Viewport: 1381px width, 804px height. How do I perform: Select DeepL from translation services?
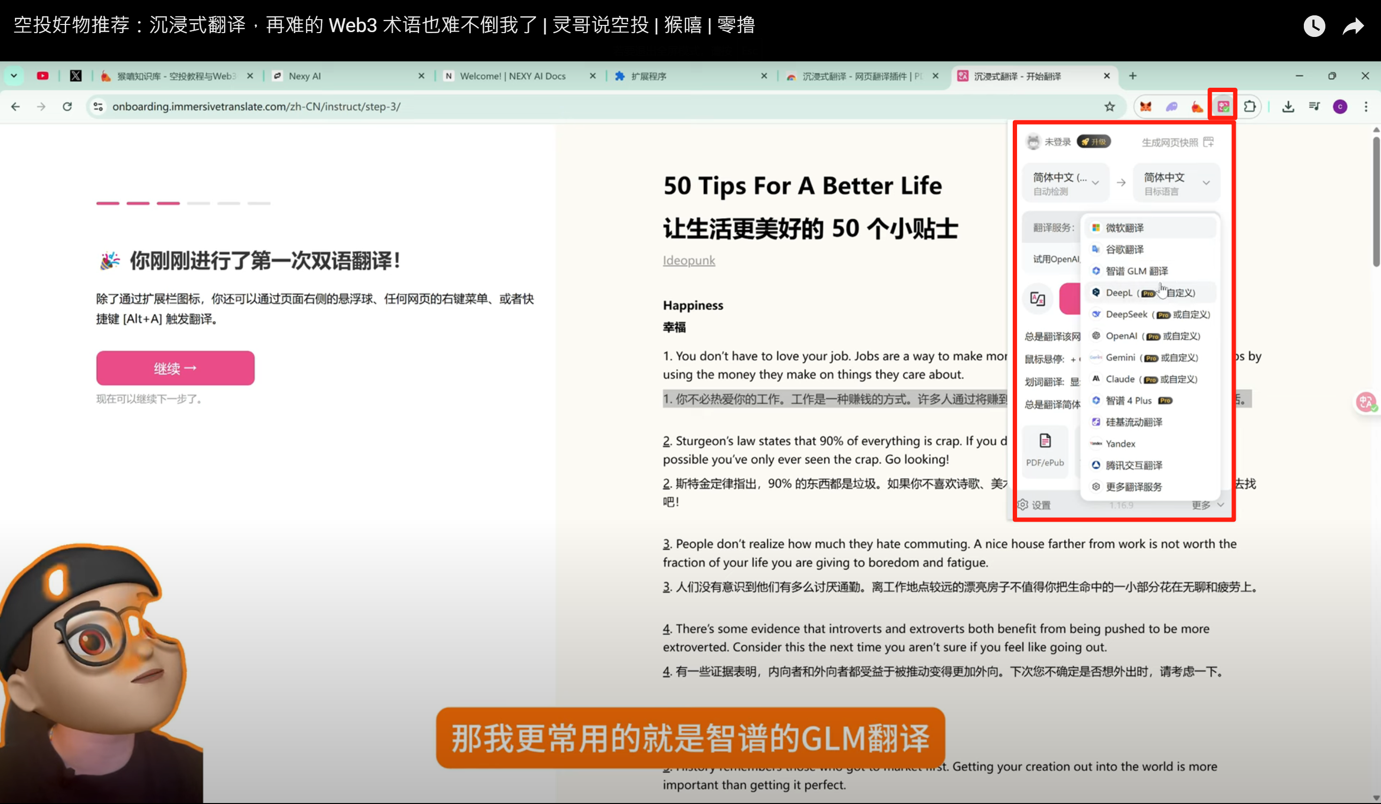coord(1150,292)
